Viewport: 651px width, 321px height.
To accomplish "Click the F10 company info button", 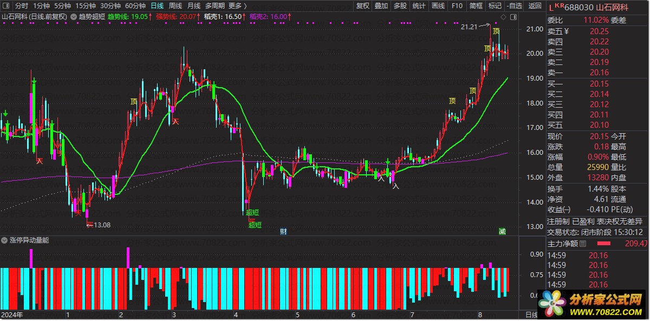I will 457,6.
